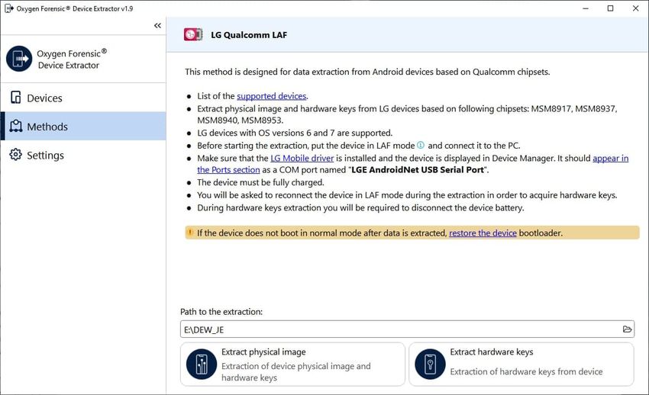Click the Extract hardware keys button
Image resolution: width=649 pixels, height=395 pixels.
[x=521, y=364]
